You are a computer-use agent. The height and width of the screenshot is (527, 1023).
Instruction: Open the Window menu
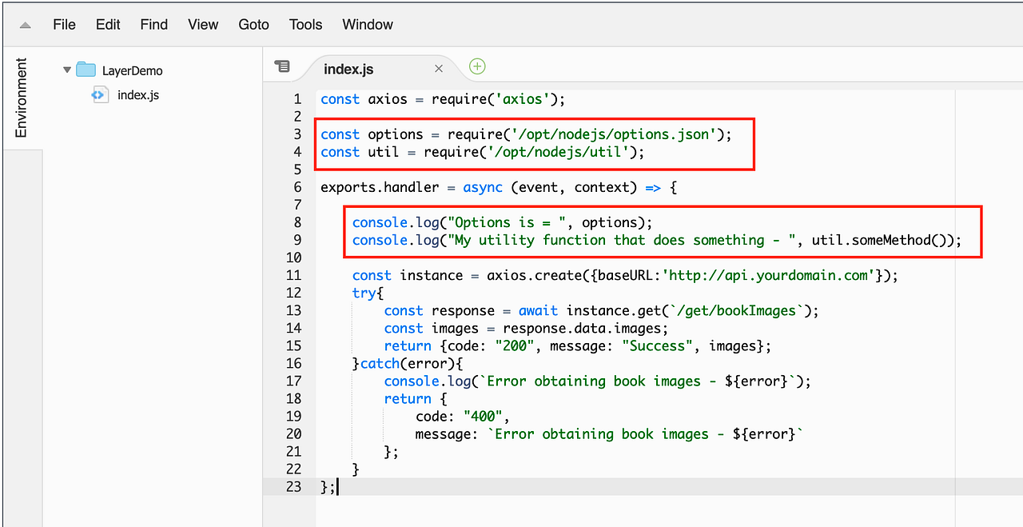367,24
